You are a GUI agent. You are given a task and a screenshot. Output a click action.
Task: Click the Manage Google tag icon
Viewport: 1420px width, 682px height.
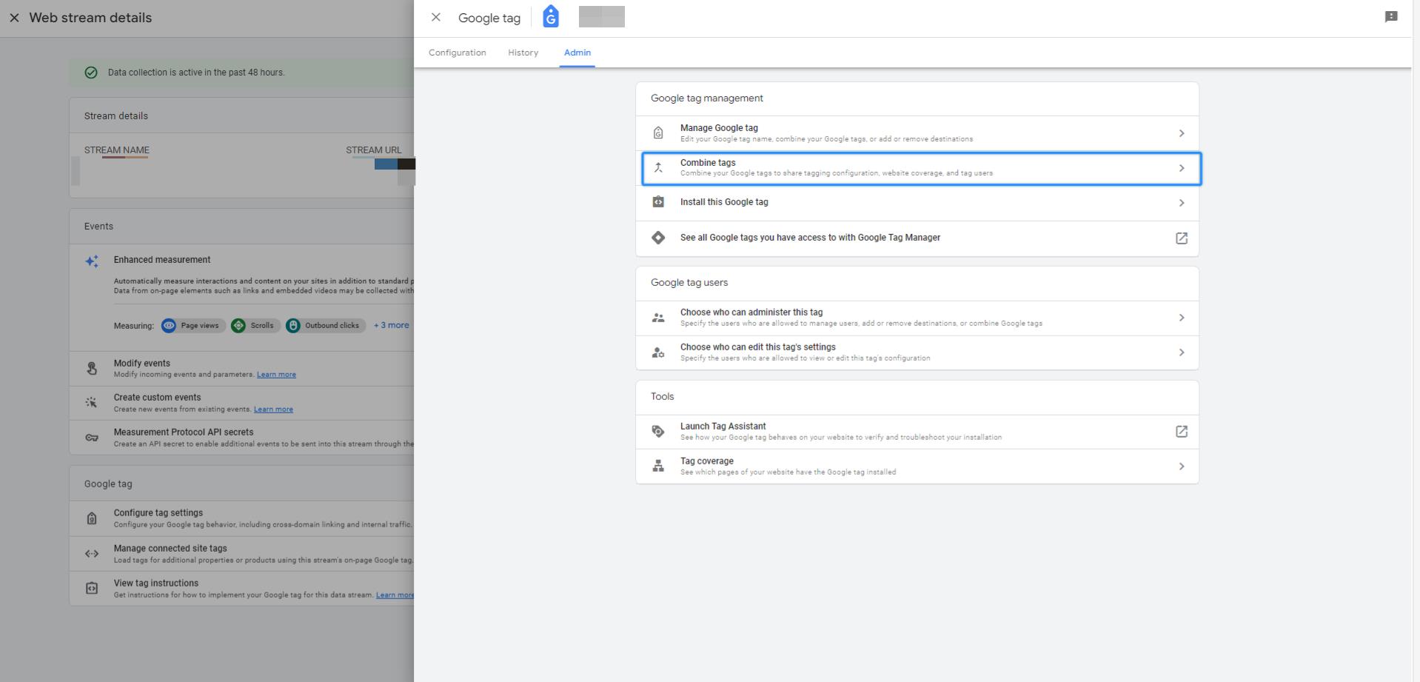[658, 133]
